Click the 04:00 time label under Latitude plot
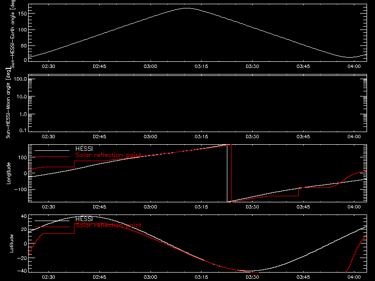The width and height of the screenshot is (375, 281). click(354, 277)
